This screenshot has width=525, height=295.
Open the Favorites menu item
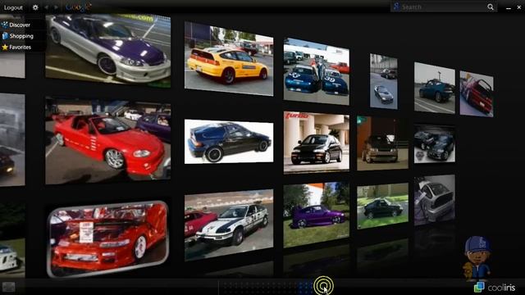point(16,48)
